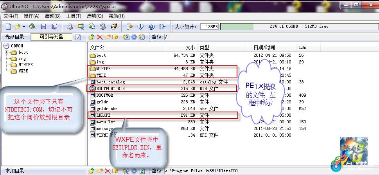Sort by 大小 column header
379x175 pixels.
181,47
